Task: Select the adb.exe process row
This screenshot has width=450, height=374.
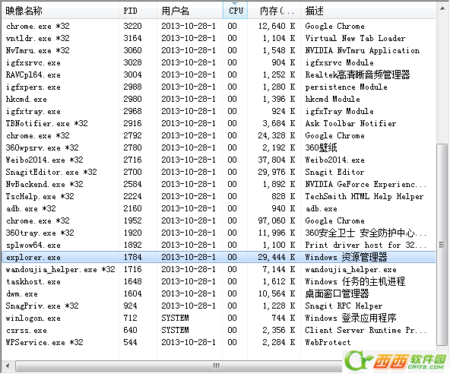Action: coord(219,208)
